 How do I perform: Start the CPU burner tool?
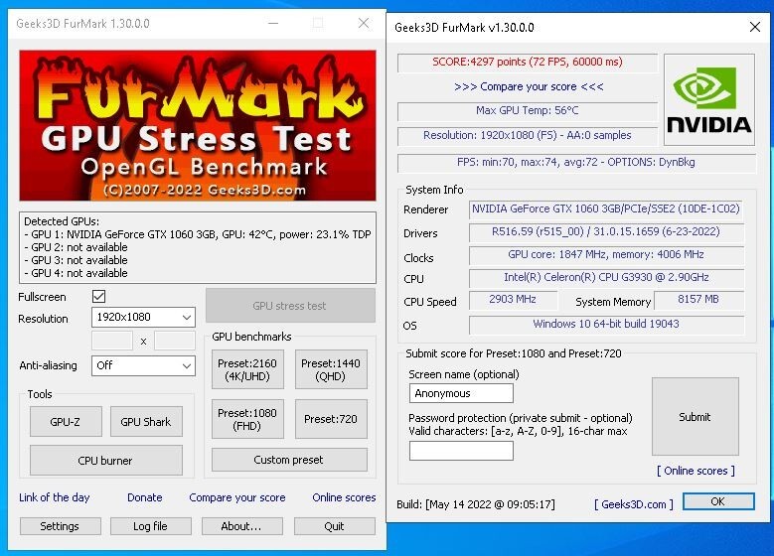[x=105, y=461]
